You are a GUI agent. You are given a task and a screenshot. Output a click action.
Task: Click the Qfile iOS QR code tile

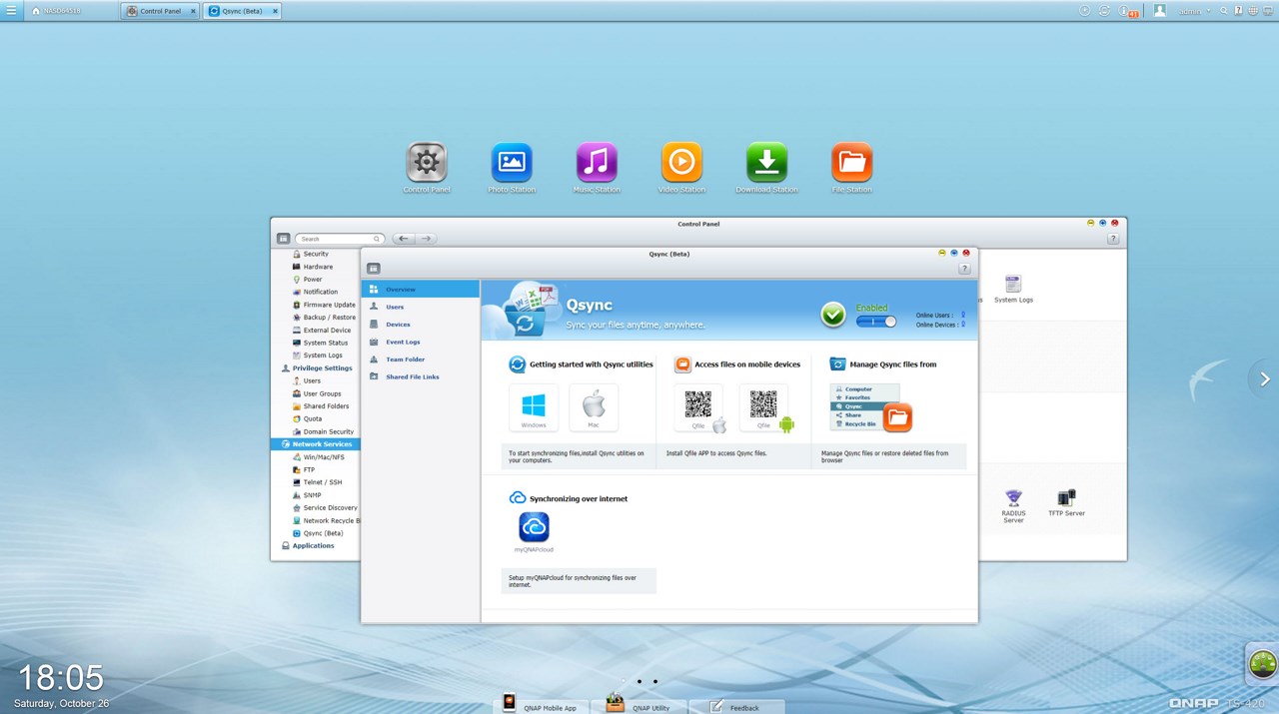(x=698, y=407)
